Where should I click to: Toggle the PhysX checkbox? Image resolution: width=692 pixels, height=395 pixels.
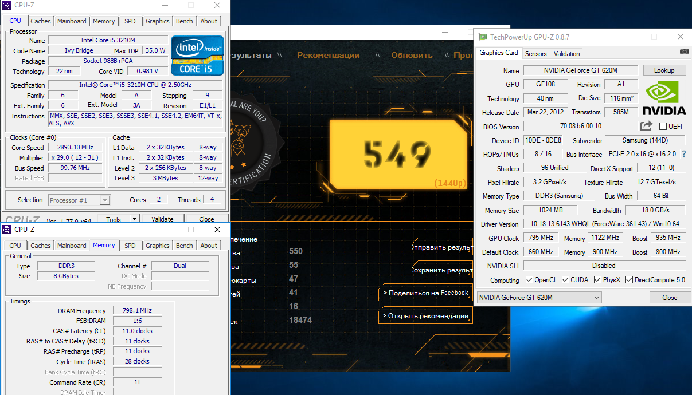[598, 280]
